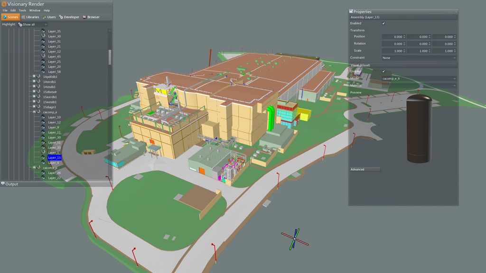This screenshot has height=273, width=486.
Task: Toggle visibility eye for Layer_25
Action: 43,61
